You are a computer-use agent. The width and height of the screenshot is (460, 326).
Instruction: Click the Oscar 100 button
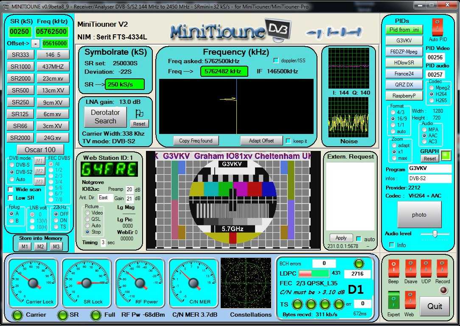coord(40,150)
